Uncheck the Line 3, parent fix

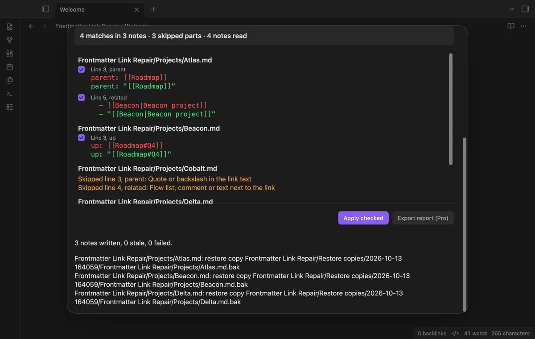coord(81,70)
